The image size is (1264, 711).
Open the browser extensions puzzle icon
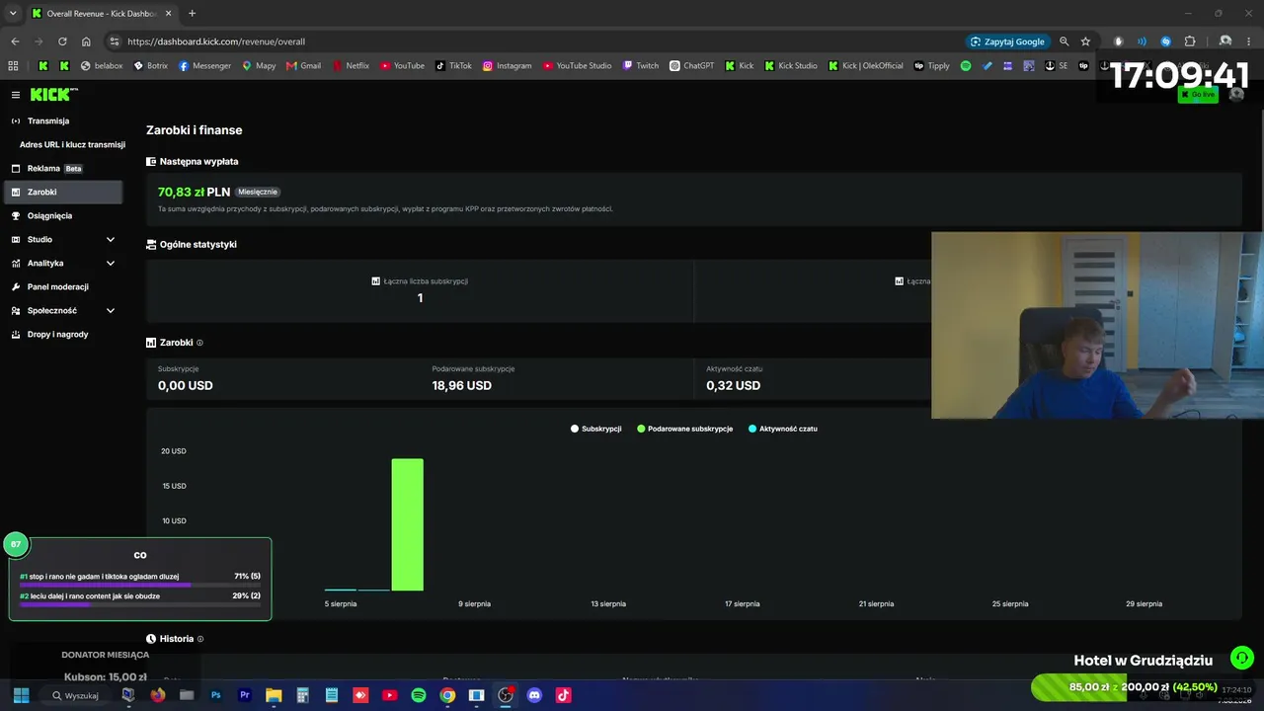pyautogui.click(x=1190, y=41)
